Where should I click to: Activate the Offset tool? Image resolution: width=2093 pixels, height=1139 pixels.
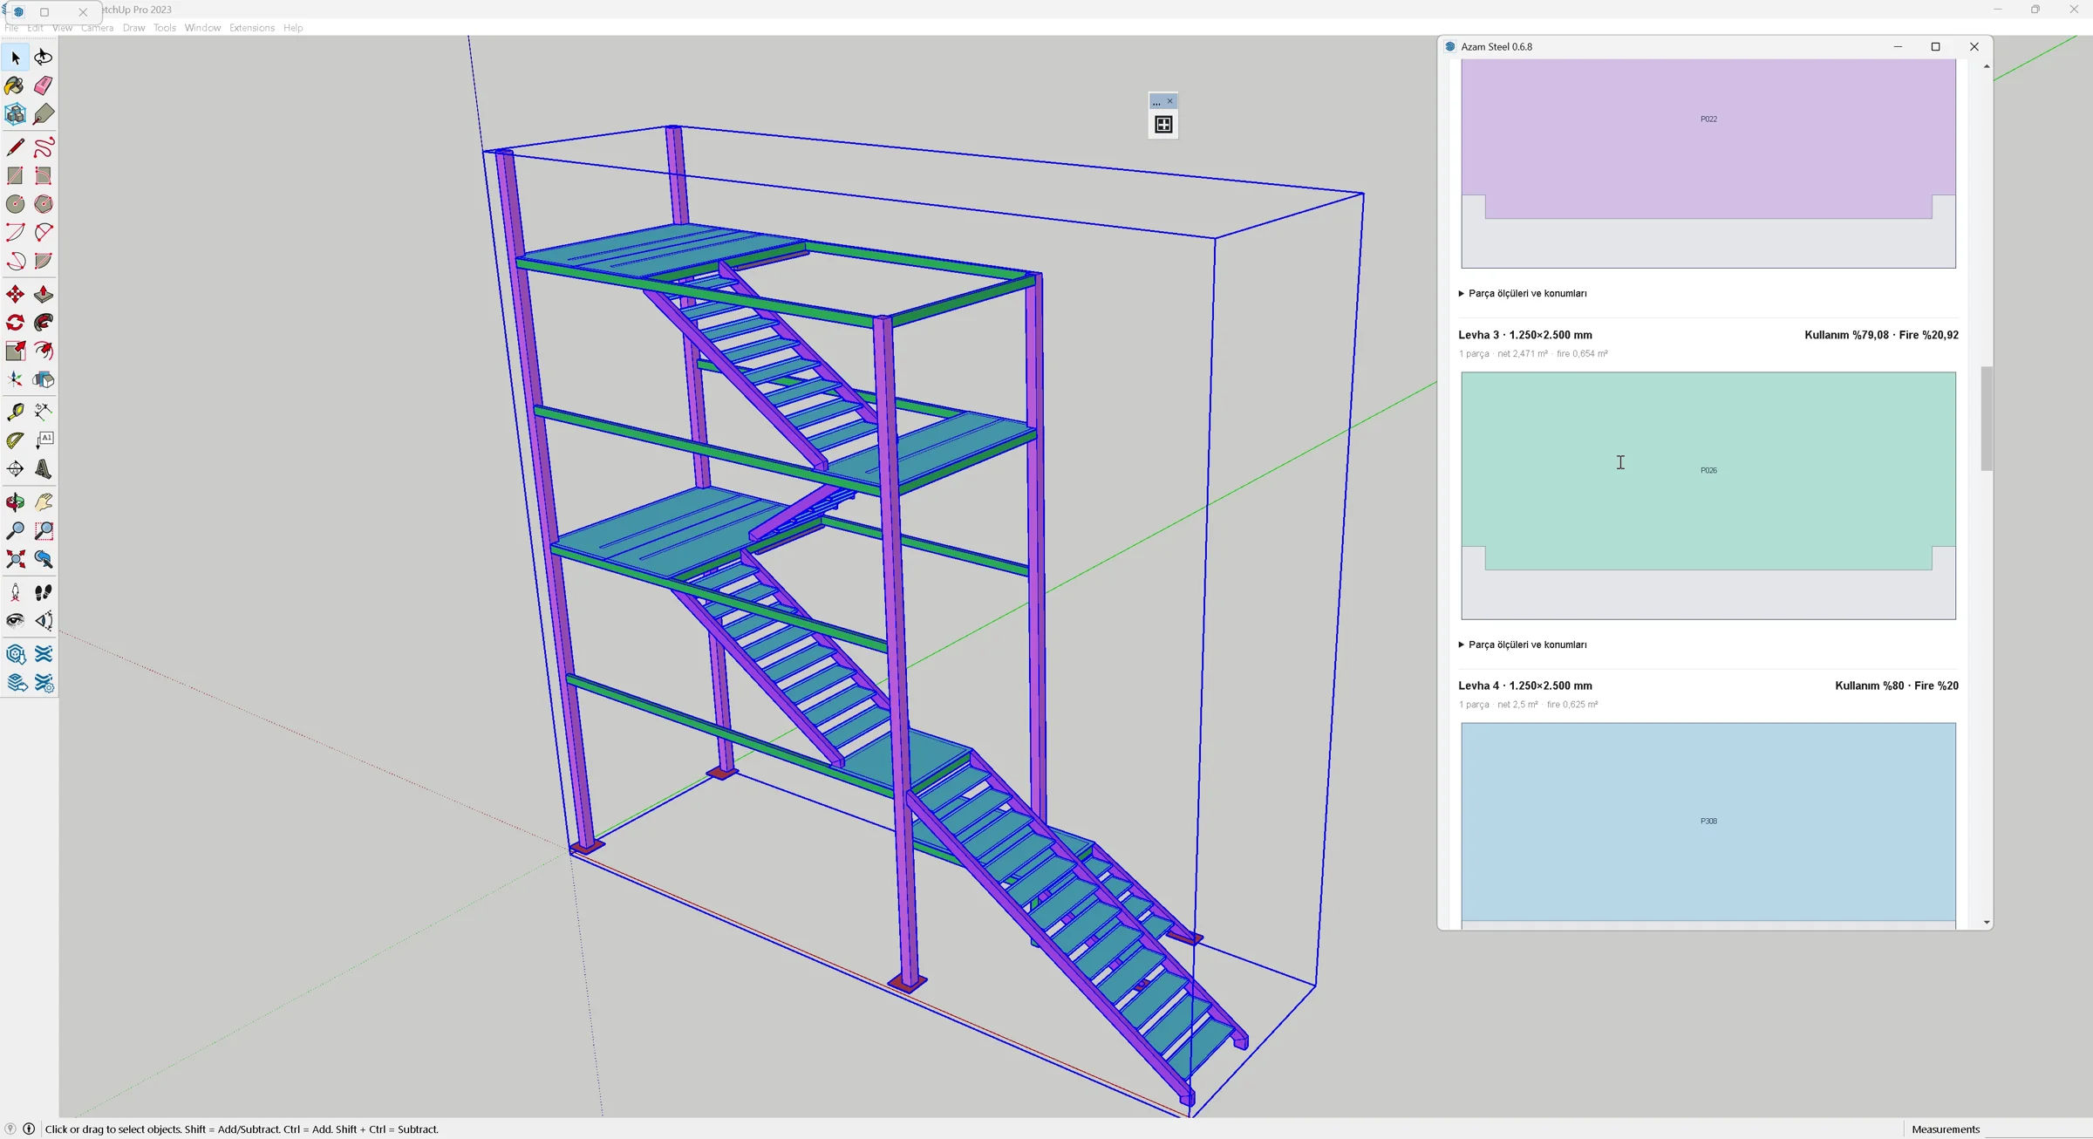pos(44,351)
